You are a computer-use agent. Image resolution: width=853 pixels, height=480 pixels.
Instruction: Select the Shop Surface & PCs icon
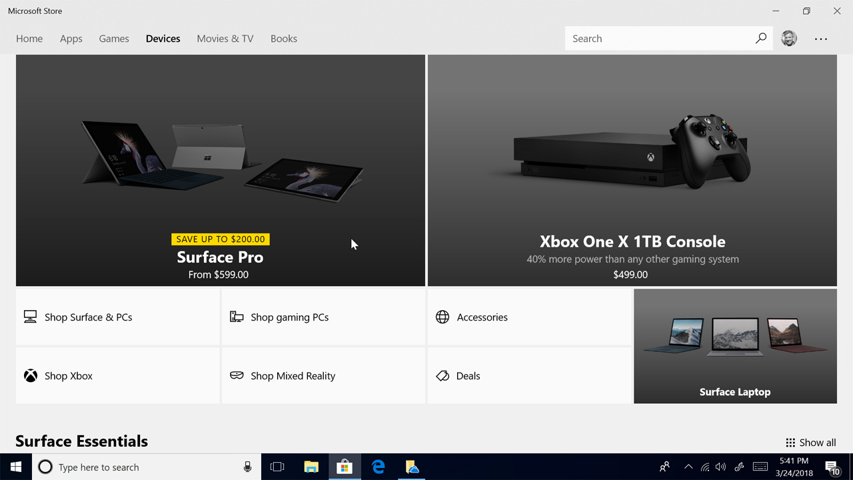pos(30,317)
